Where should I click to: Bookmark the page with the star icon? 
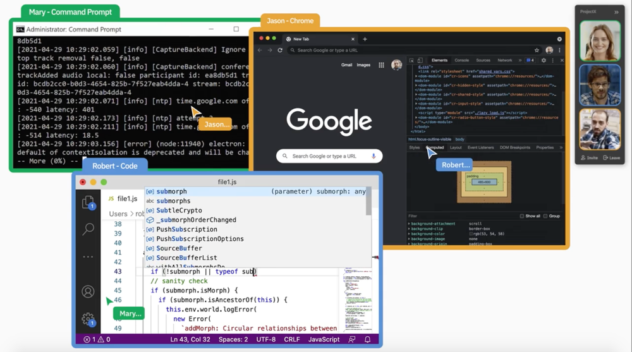(x=537, y=50)
